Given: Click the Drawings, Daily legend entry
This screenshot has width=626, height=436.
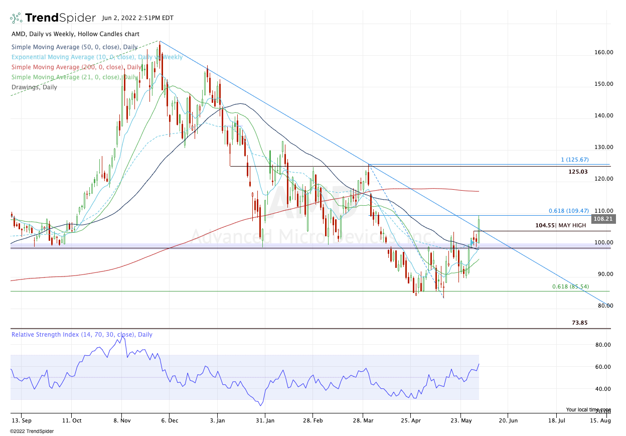Looking at the screenshot, I should [x=34, y=87].
